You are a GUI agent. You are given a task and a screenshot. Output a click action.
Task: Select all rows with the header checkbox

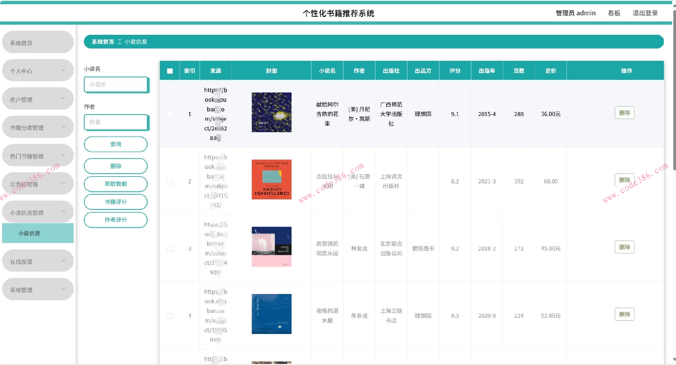tap(170, 70)
